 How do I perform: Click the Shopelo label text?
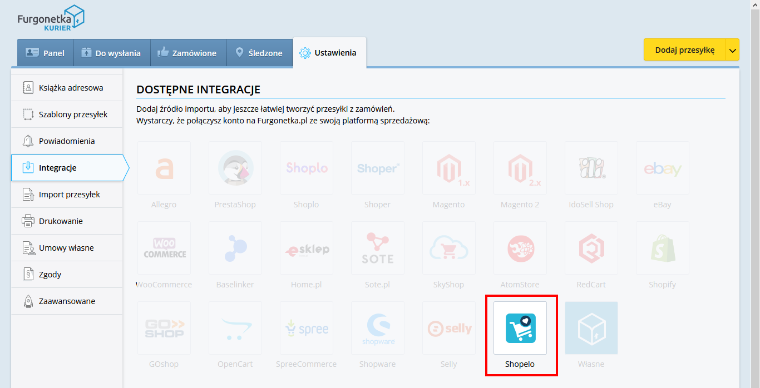pos(520,364)
